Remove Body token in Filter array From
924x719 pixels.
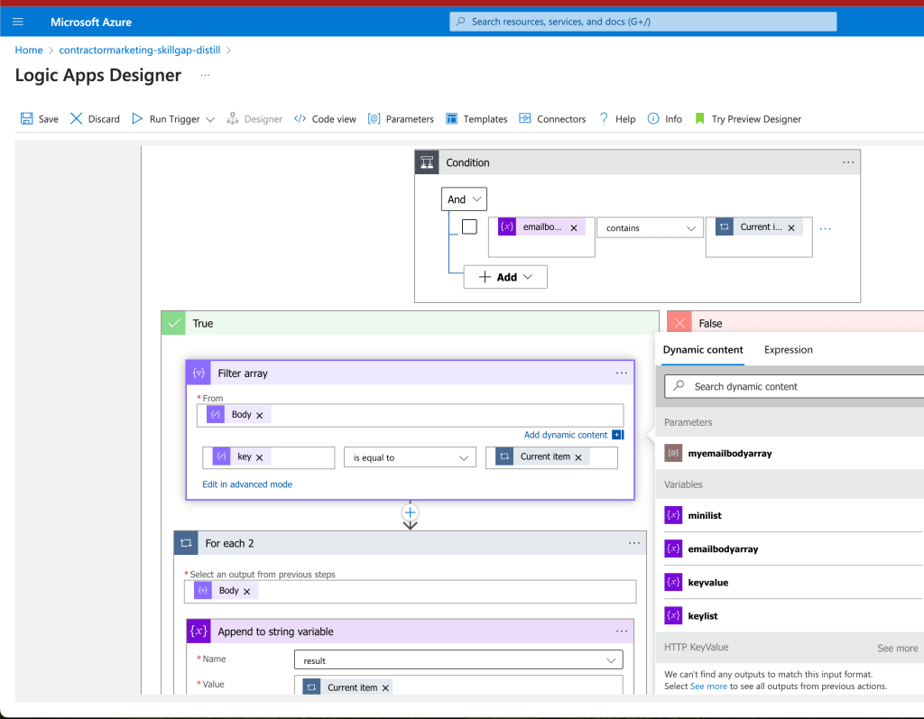point(259,415)
